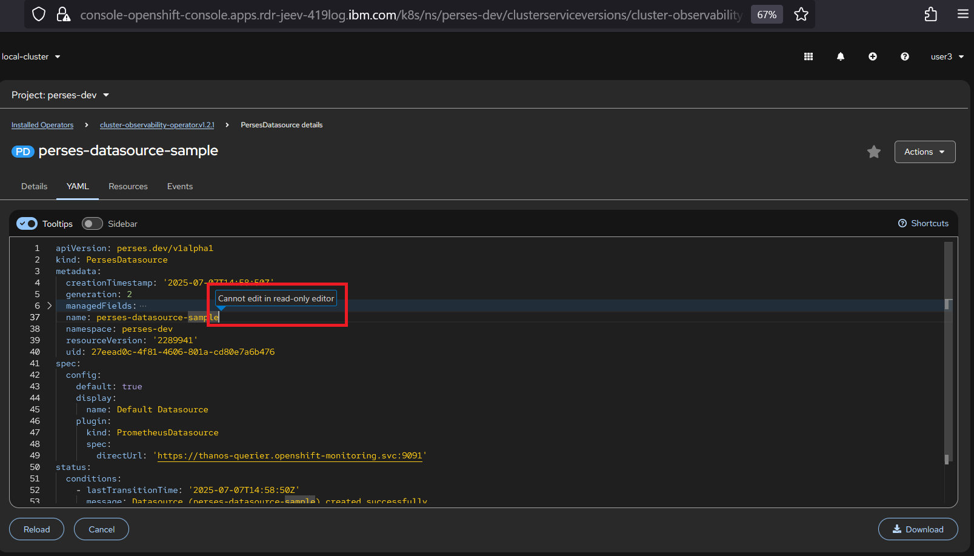
Task: Click the Default Datasource display name
Action: pyautogui.click(x=162, y=409)
